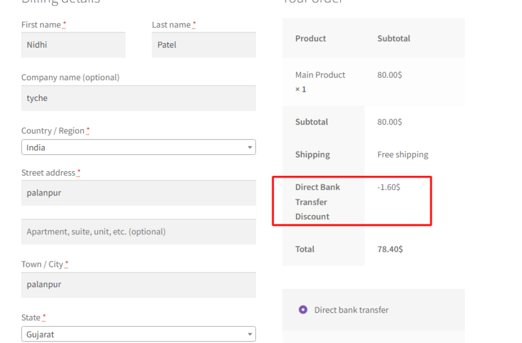Select the Direct bank transfer payment option

pos(303,310)
